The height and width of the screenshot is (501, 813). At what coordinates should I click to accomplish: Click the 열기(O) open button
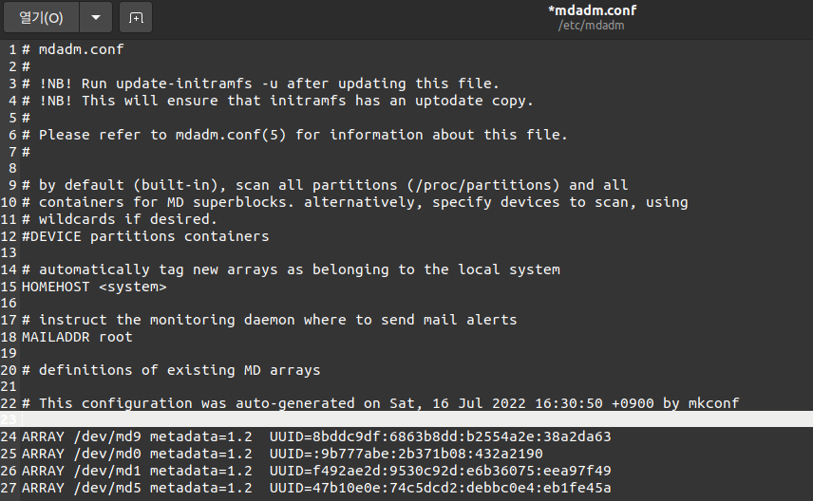pos(41,18)
